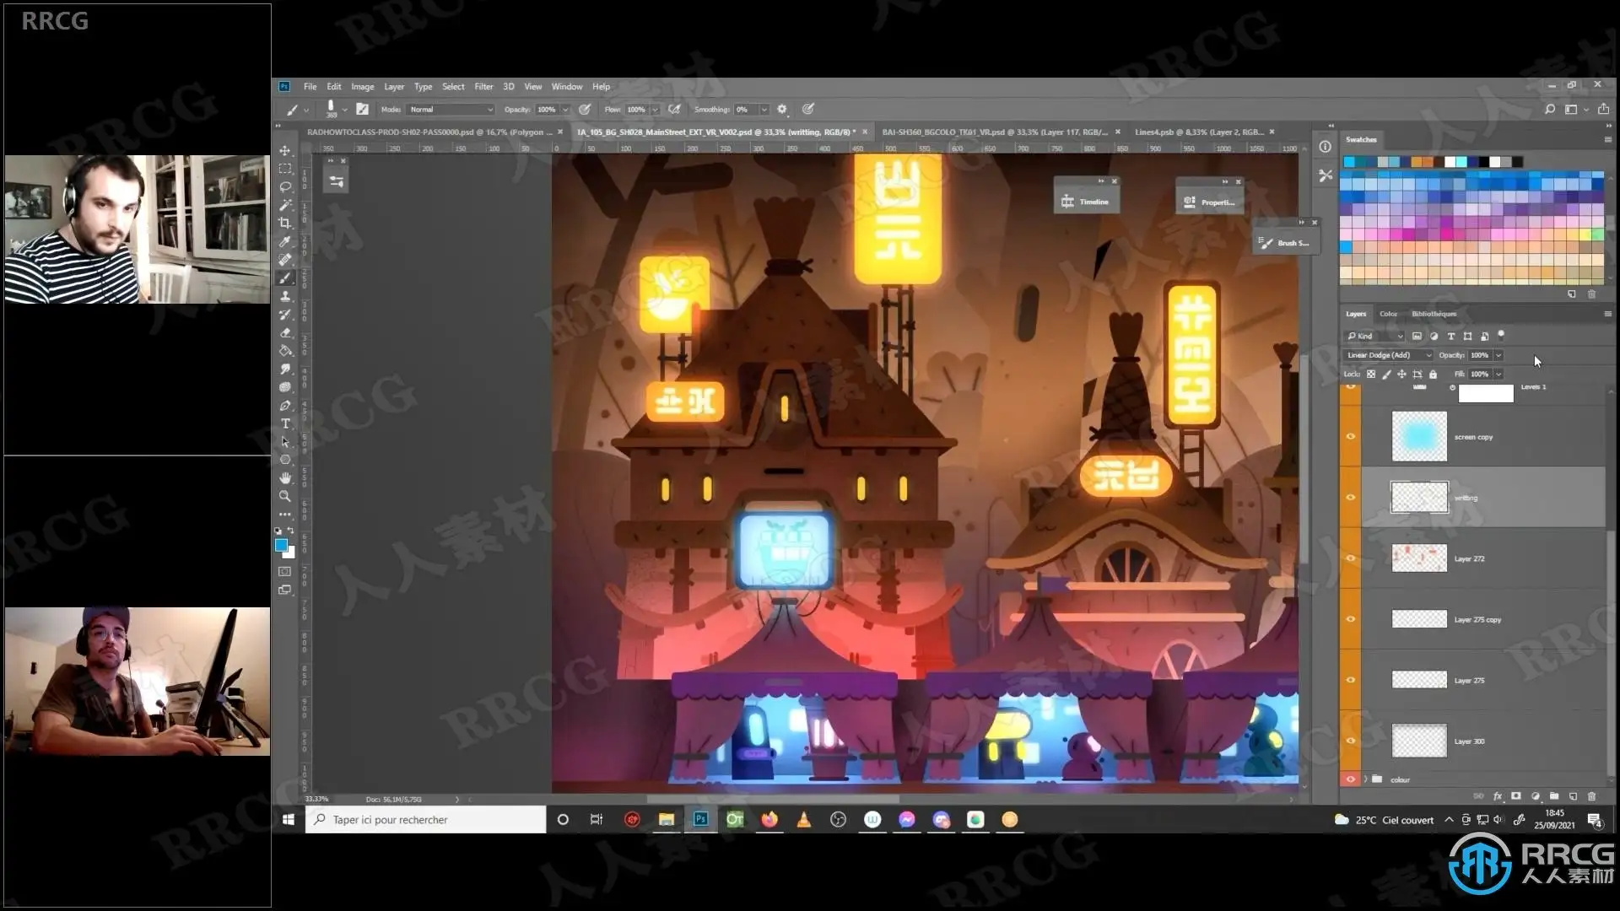Open the Filter menu
Image resolution: width=1620 pixels, height=911 pixels.
point(483,87)
